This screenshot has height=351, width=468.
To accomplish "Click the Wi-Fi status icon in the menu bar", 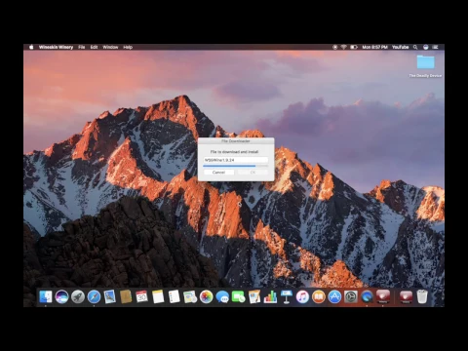I will [344, 47].
